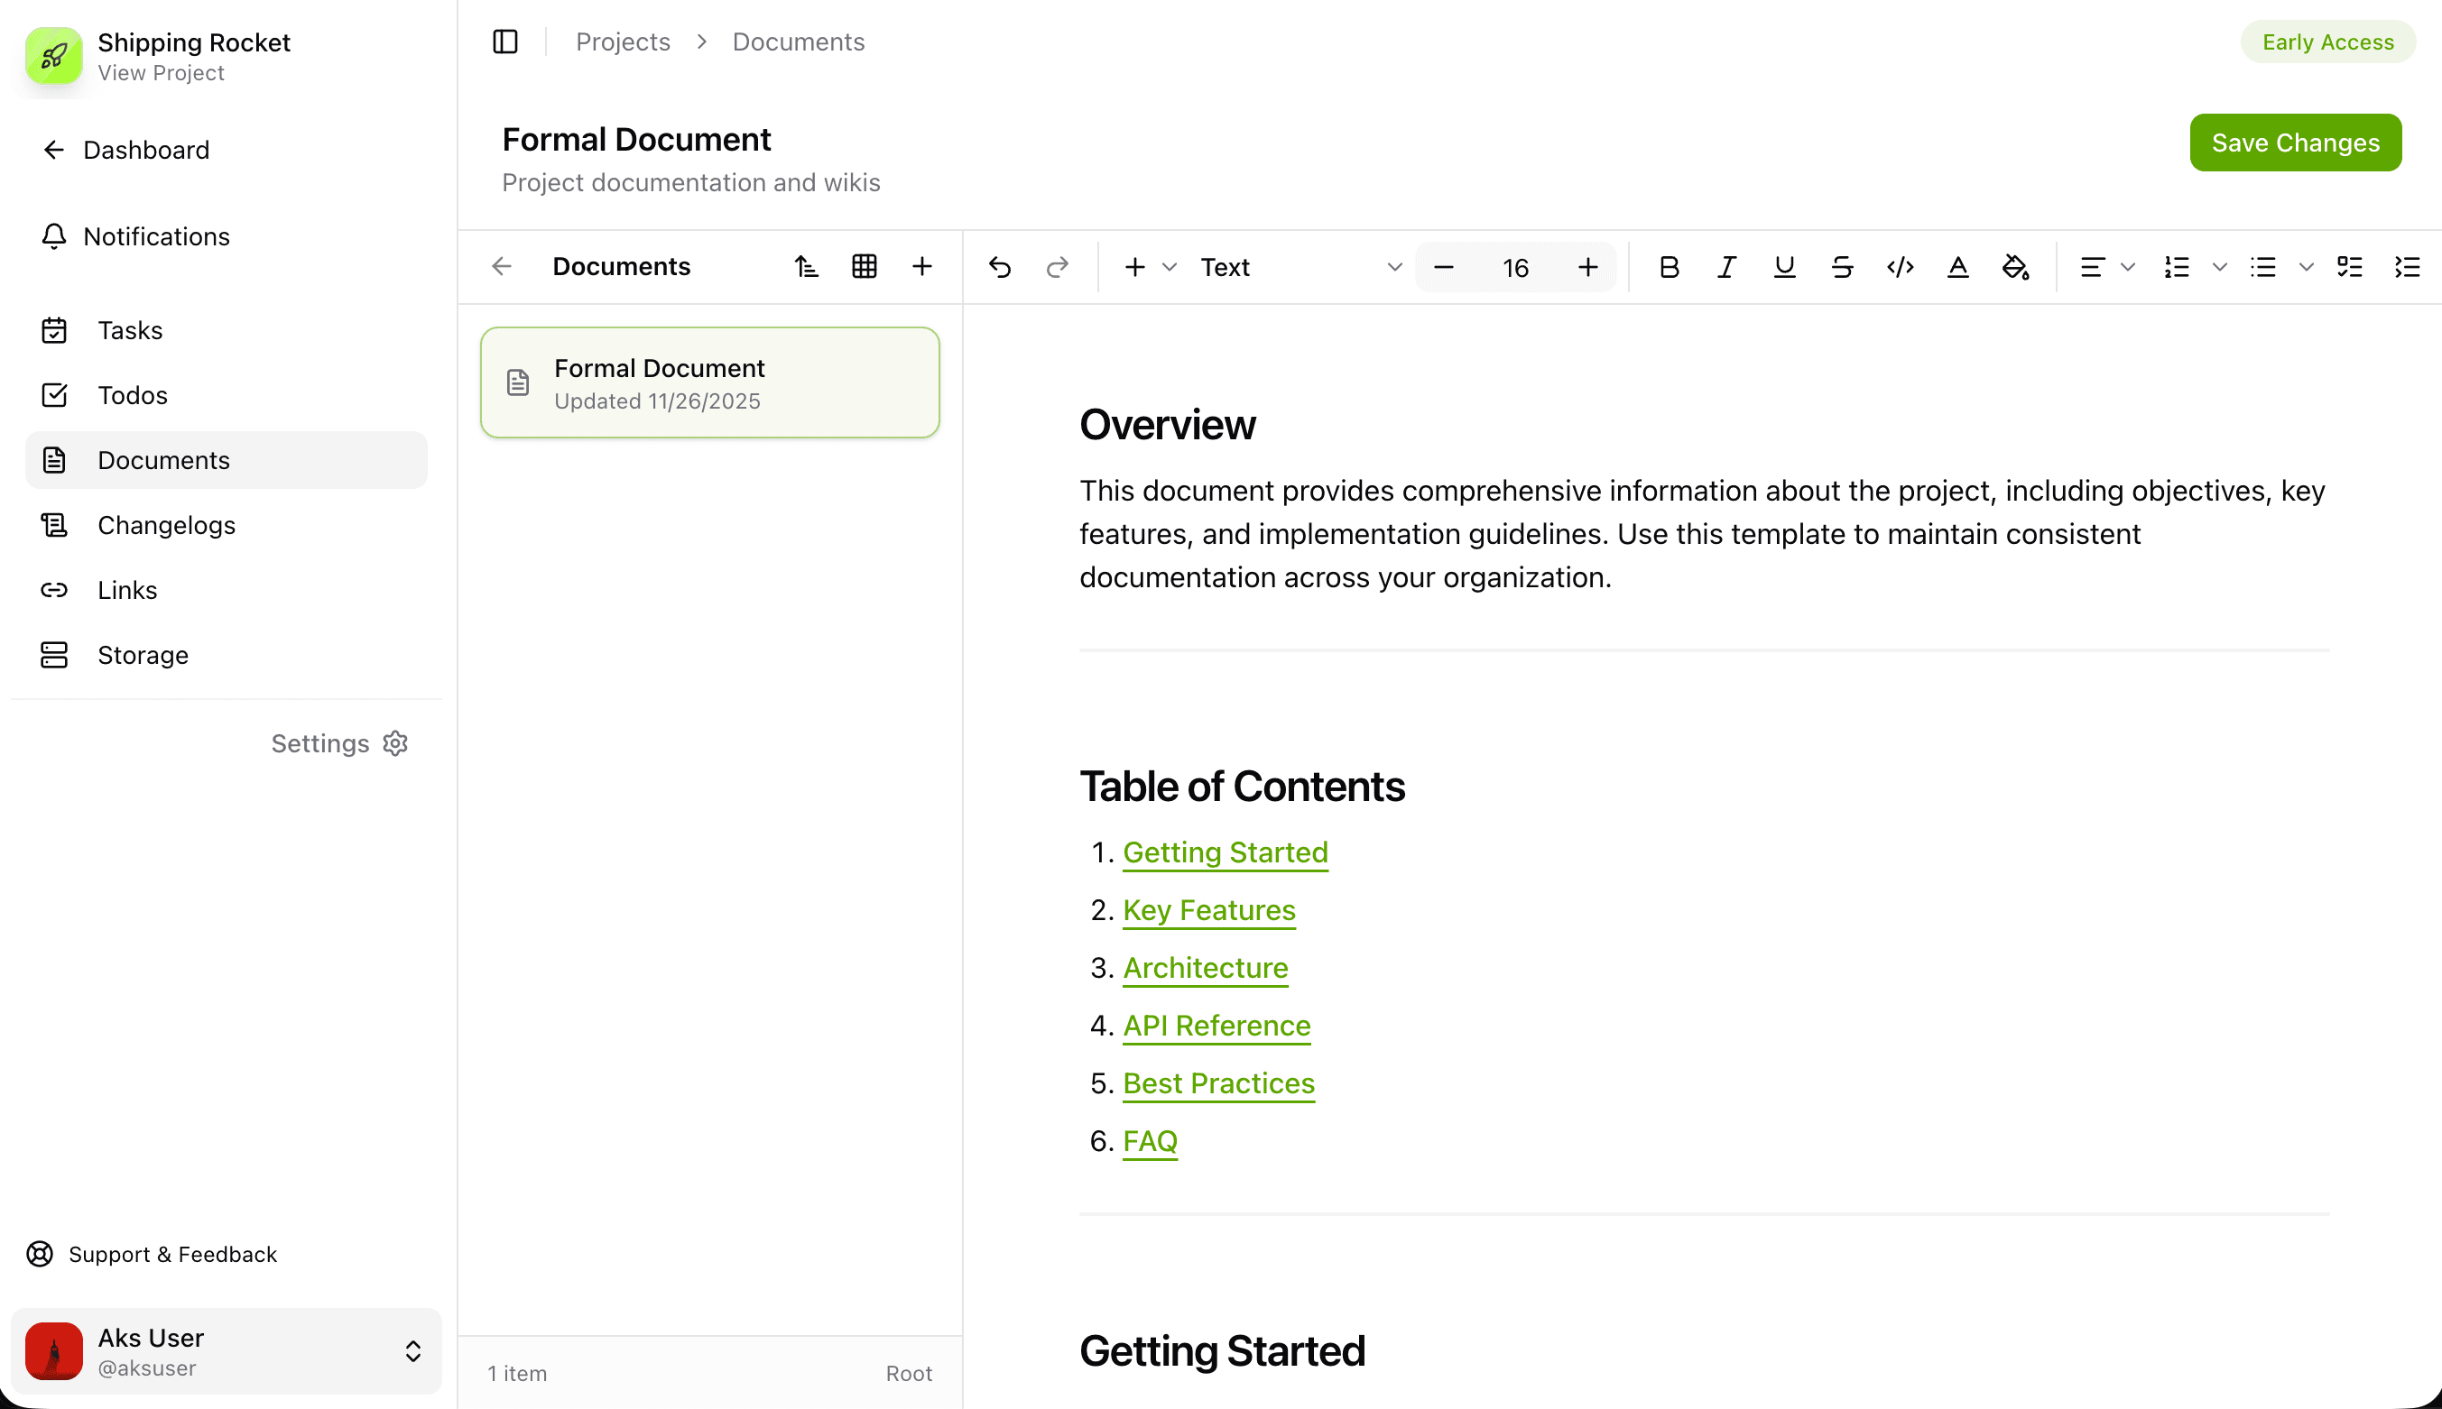
Task: Open Changelogs in the sidebar
Action: [x=166, y=526]
